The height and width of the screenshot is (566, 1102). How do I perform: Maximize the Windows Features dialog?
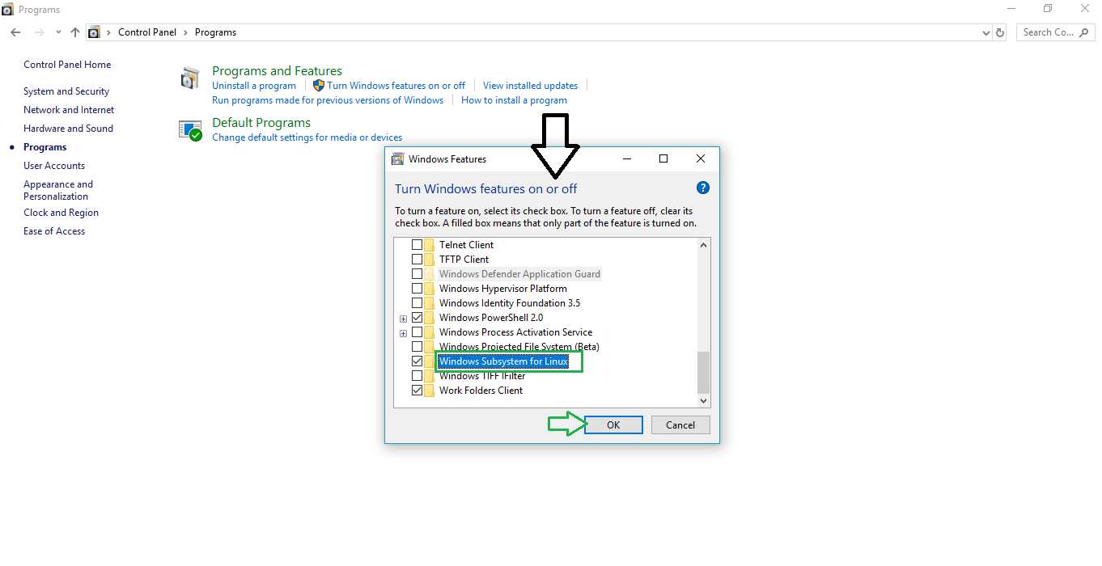[663, 159]
